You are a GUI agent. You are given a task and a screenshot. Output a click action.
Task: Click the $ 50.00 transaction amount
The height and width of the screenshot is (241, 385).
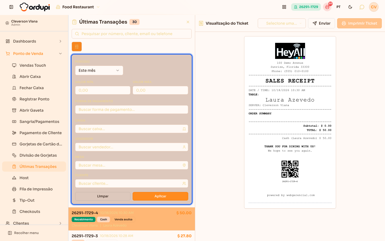click(x=184, y=213)
